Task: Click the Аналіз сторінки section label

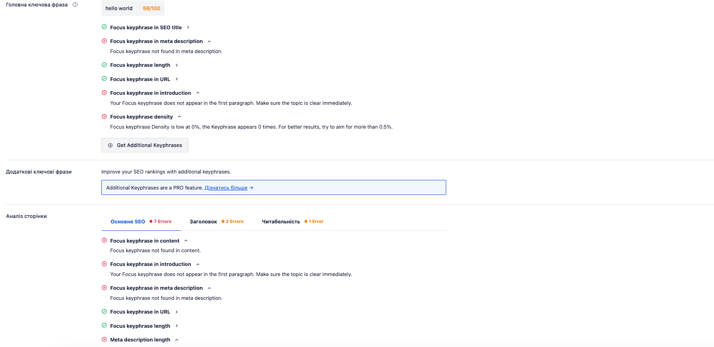Action: coord(26,216)
